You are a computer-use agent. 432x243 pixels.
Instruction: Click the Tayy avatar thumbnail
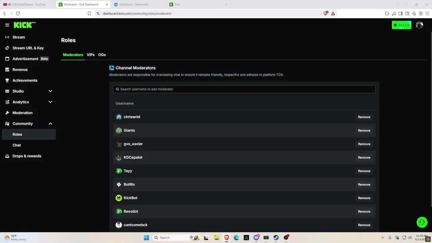119,171
